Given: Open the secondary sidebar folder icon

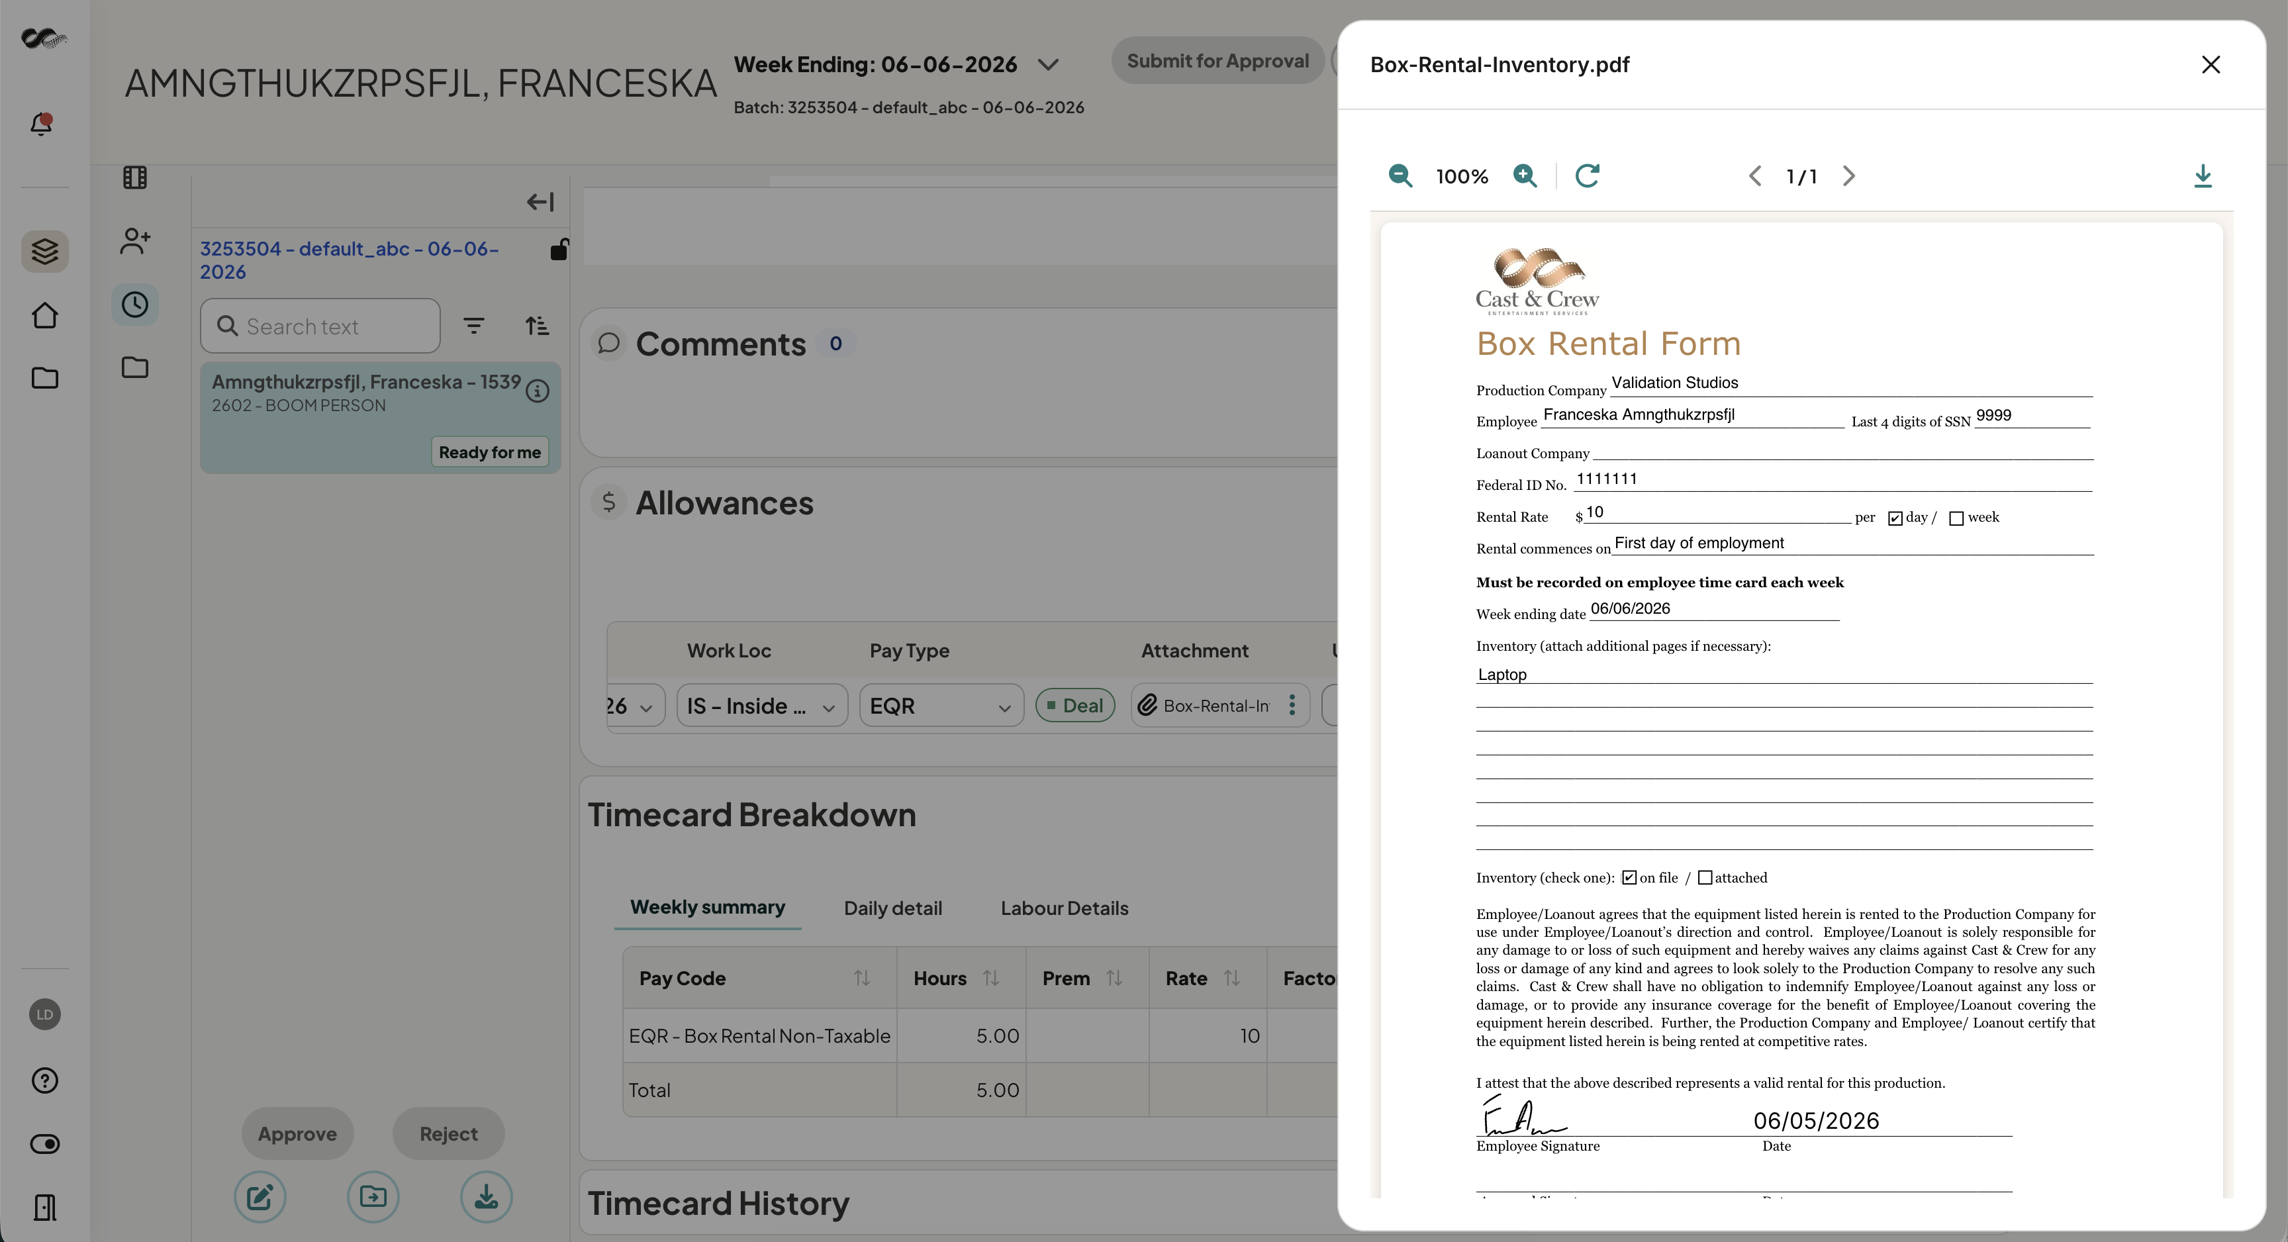Looking at the screenshot, I should [x=135, y=367].
